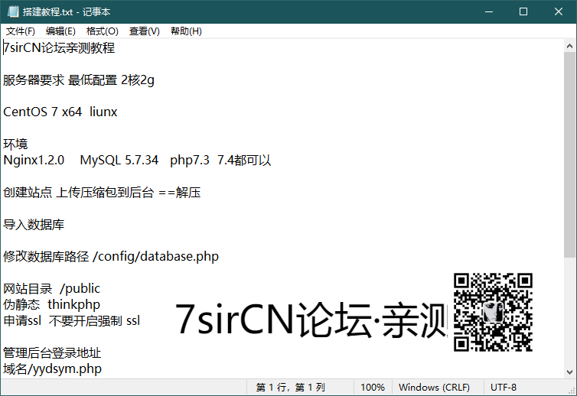
Task: Click the Notepad app icon in title bar
Action: [x=13, y=11]
